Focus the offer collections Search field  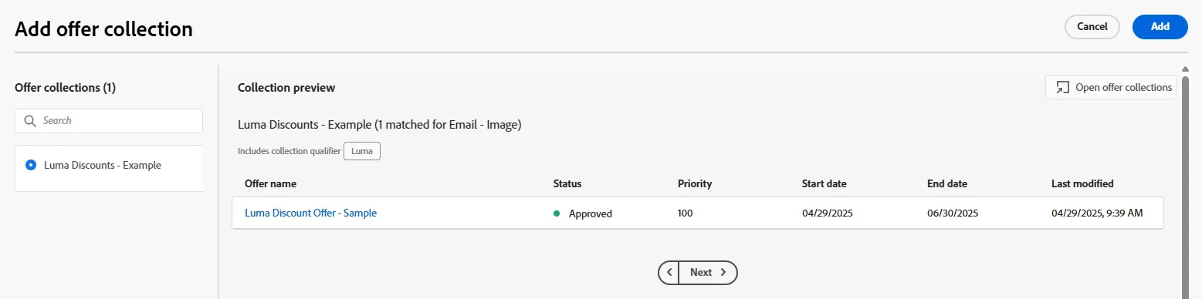(x=109, y=121)
